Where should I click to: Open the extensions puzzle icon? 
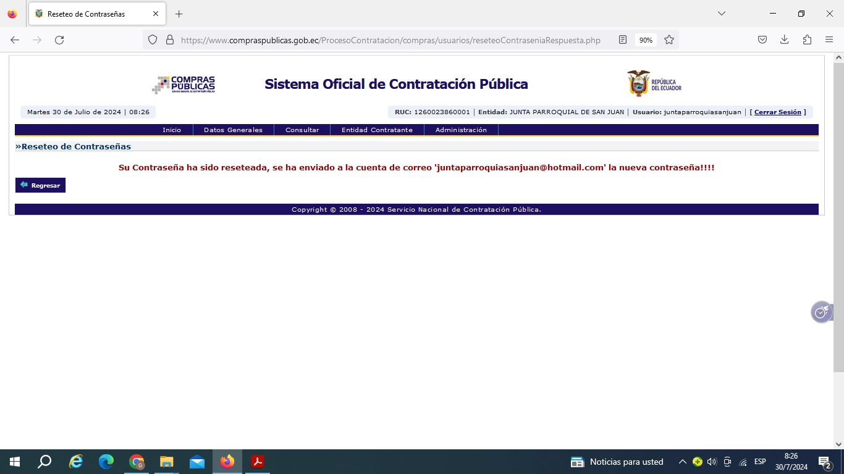click(x=807, y=40)
